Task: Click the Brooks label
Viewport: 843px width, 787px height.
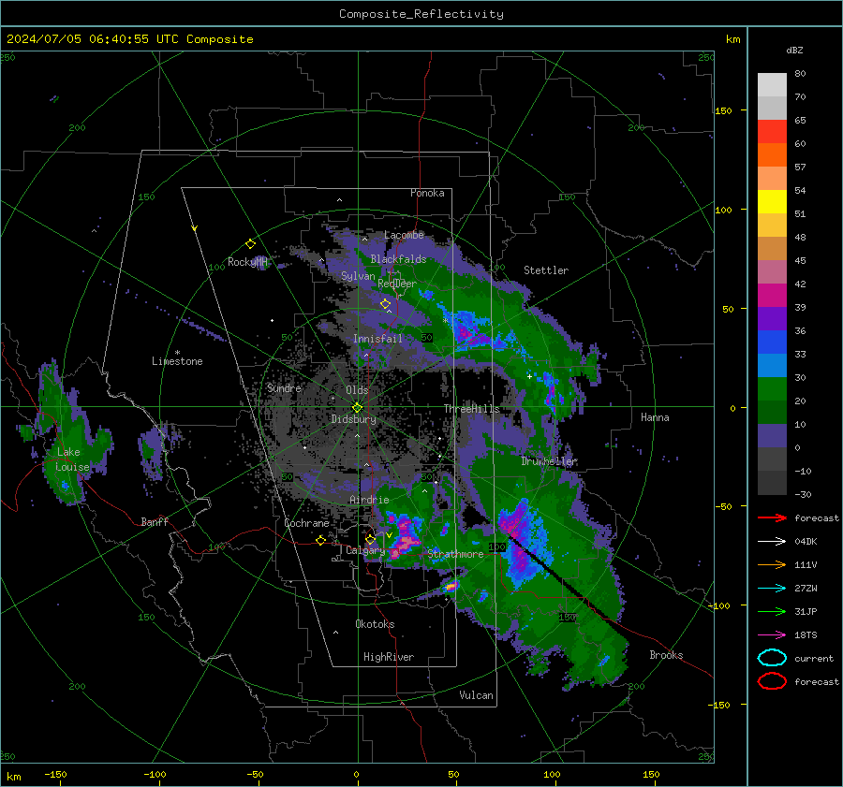Action: click(666, 655)
